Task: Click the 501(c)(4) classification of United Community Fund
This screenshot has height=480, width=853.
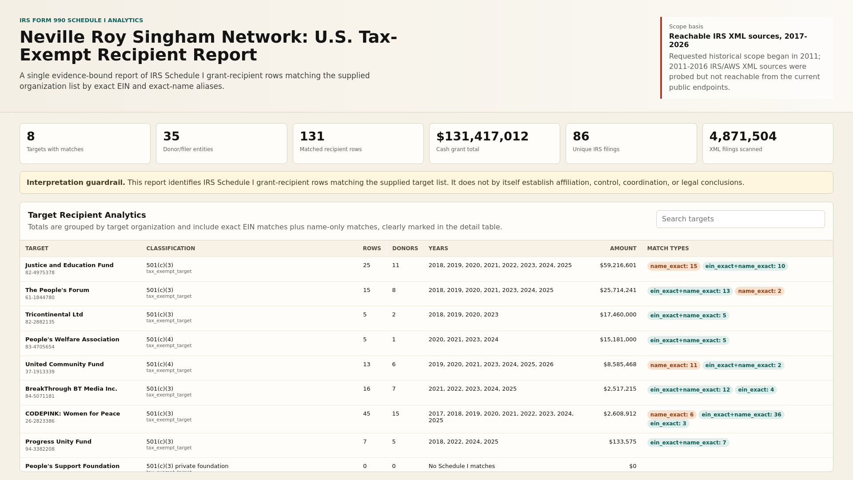Action: pos(160,364)
